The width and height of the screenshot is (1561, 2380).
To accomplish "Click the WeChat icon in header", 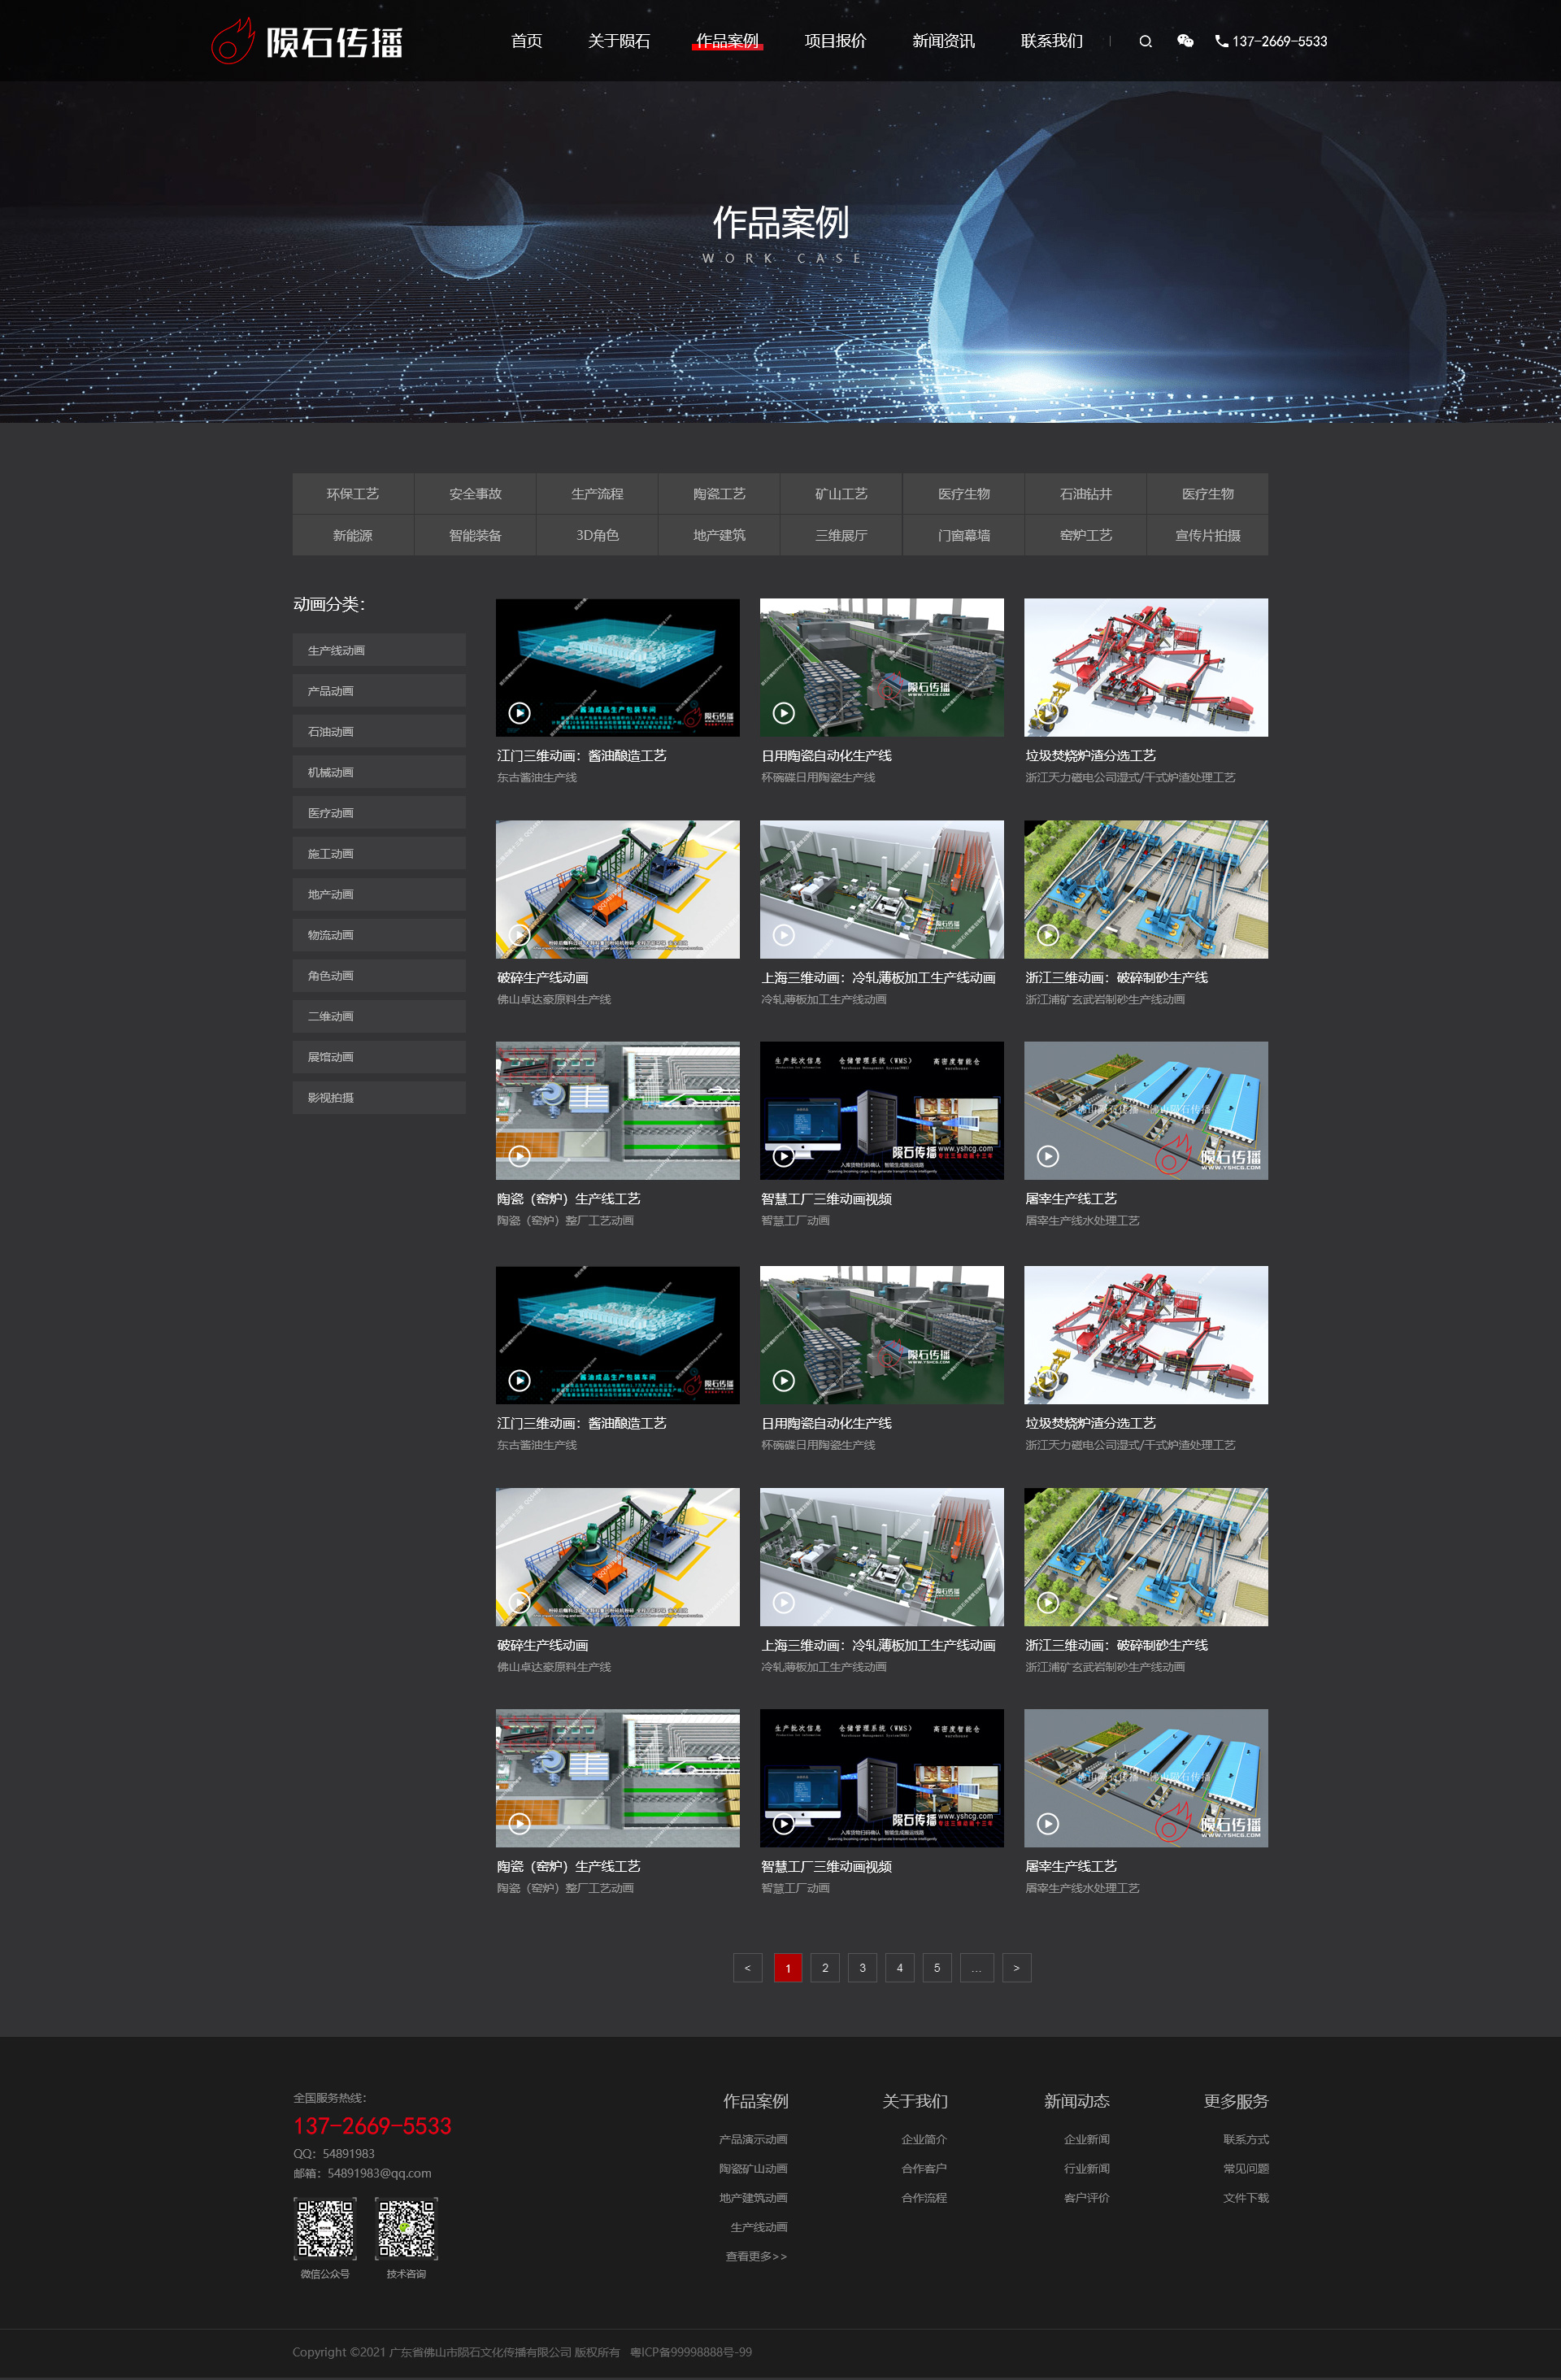I will coord(1185,41).
